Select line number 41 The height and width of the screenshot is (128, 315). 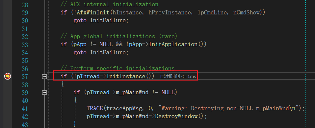point(25,108)
